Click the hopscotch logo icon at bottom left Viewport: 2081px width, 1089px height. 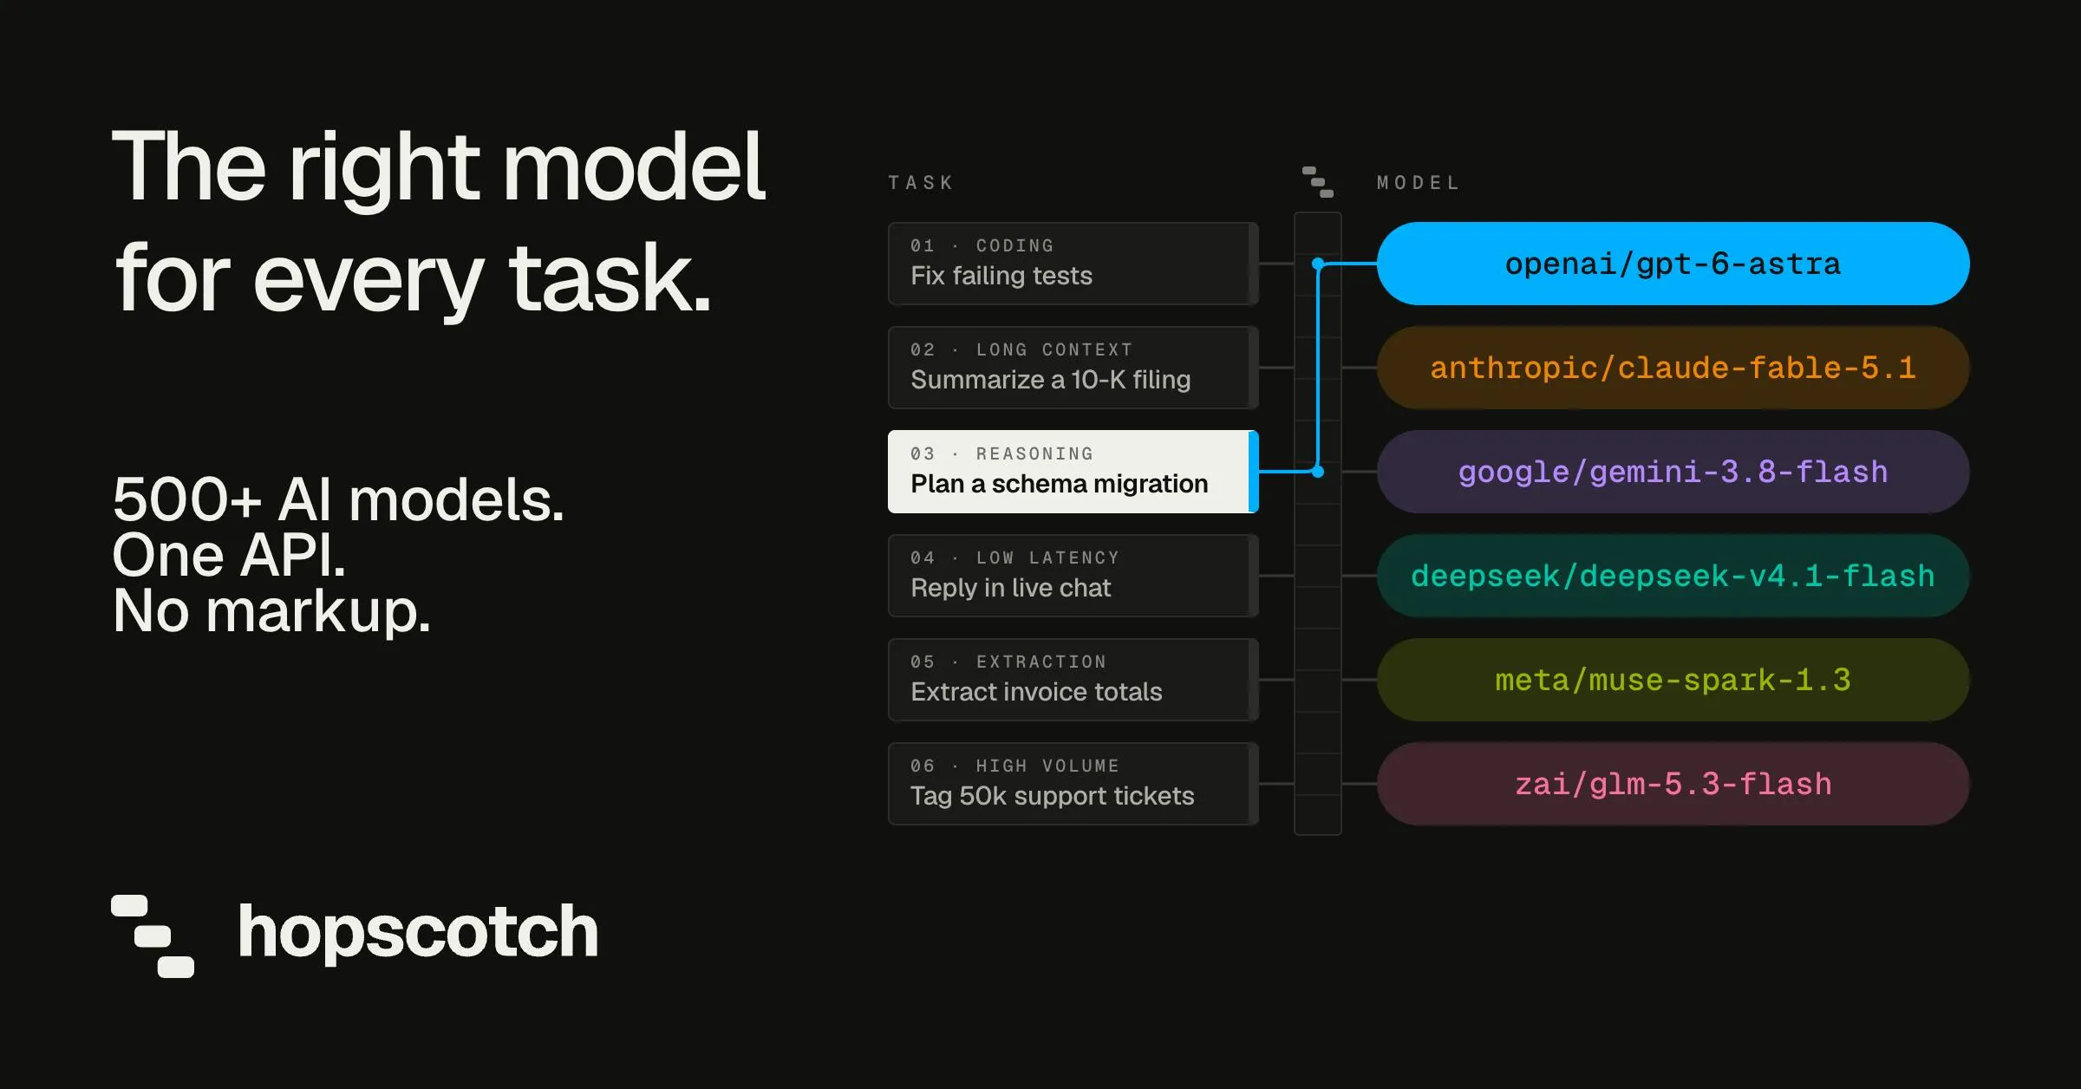click(153, 936)
